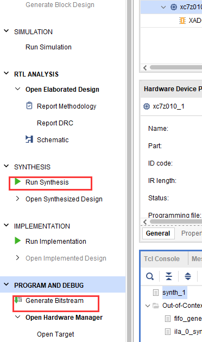Select the XADC row in hardware tree
This screenshot has width=202, height=342.
pyautogui.click(x=171, y=21)
